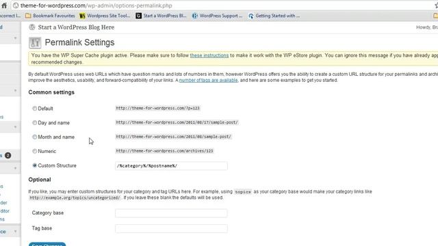This screenshot has height=246, width=438.
Task: Open the Start a WordPress Blog Here title
Action: [x=76, y=27]
